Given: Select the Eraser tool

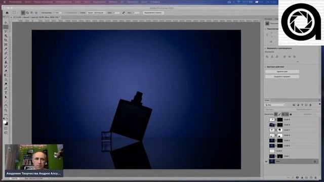Looking at the screenshot, I should [x=6, y=71].
